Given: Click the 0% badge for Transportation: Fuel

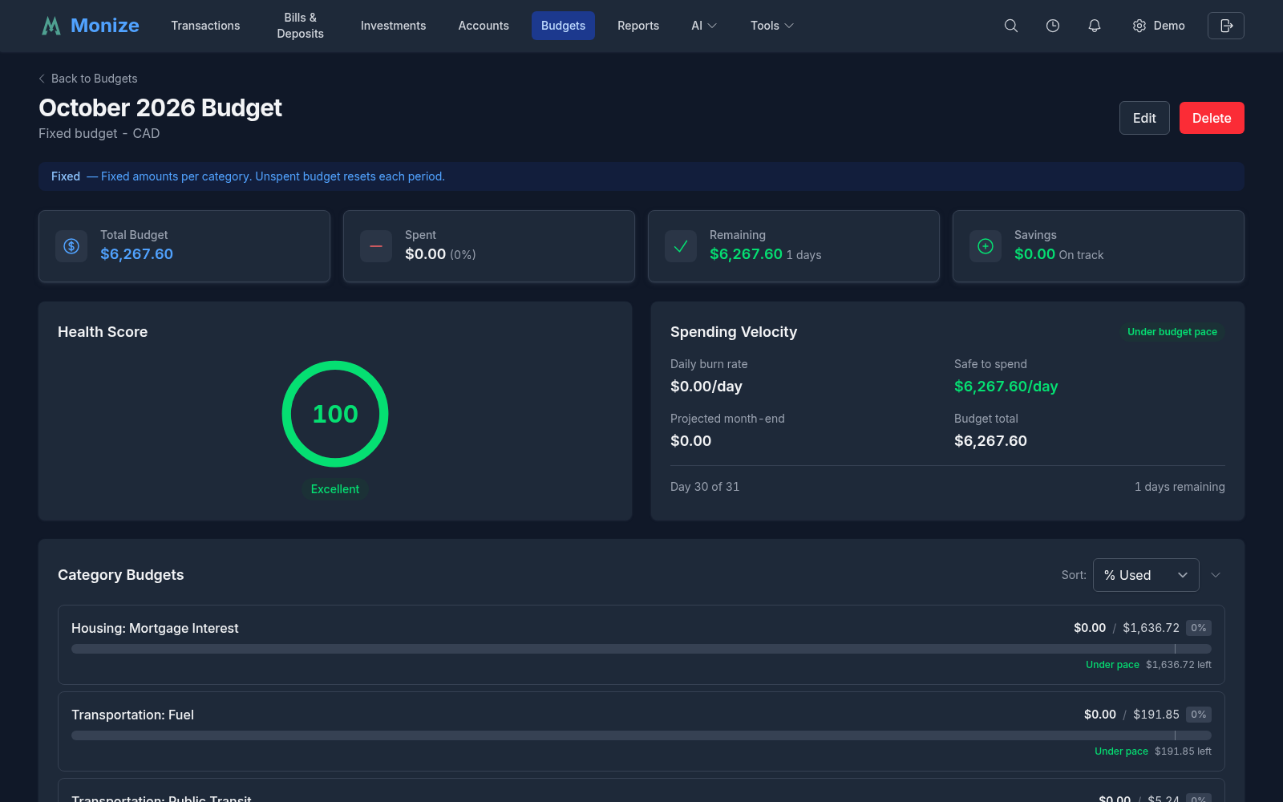Looking at the screenshot, I should [1199, 715].
